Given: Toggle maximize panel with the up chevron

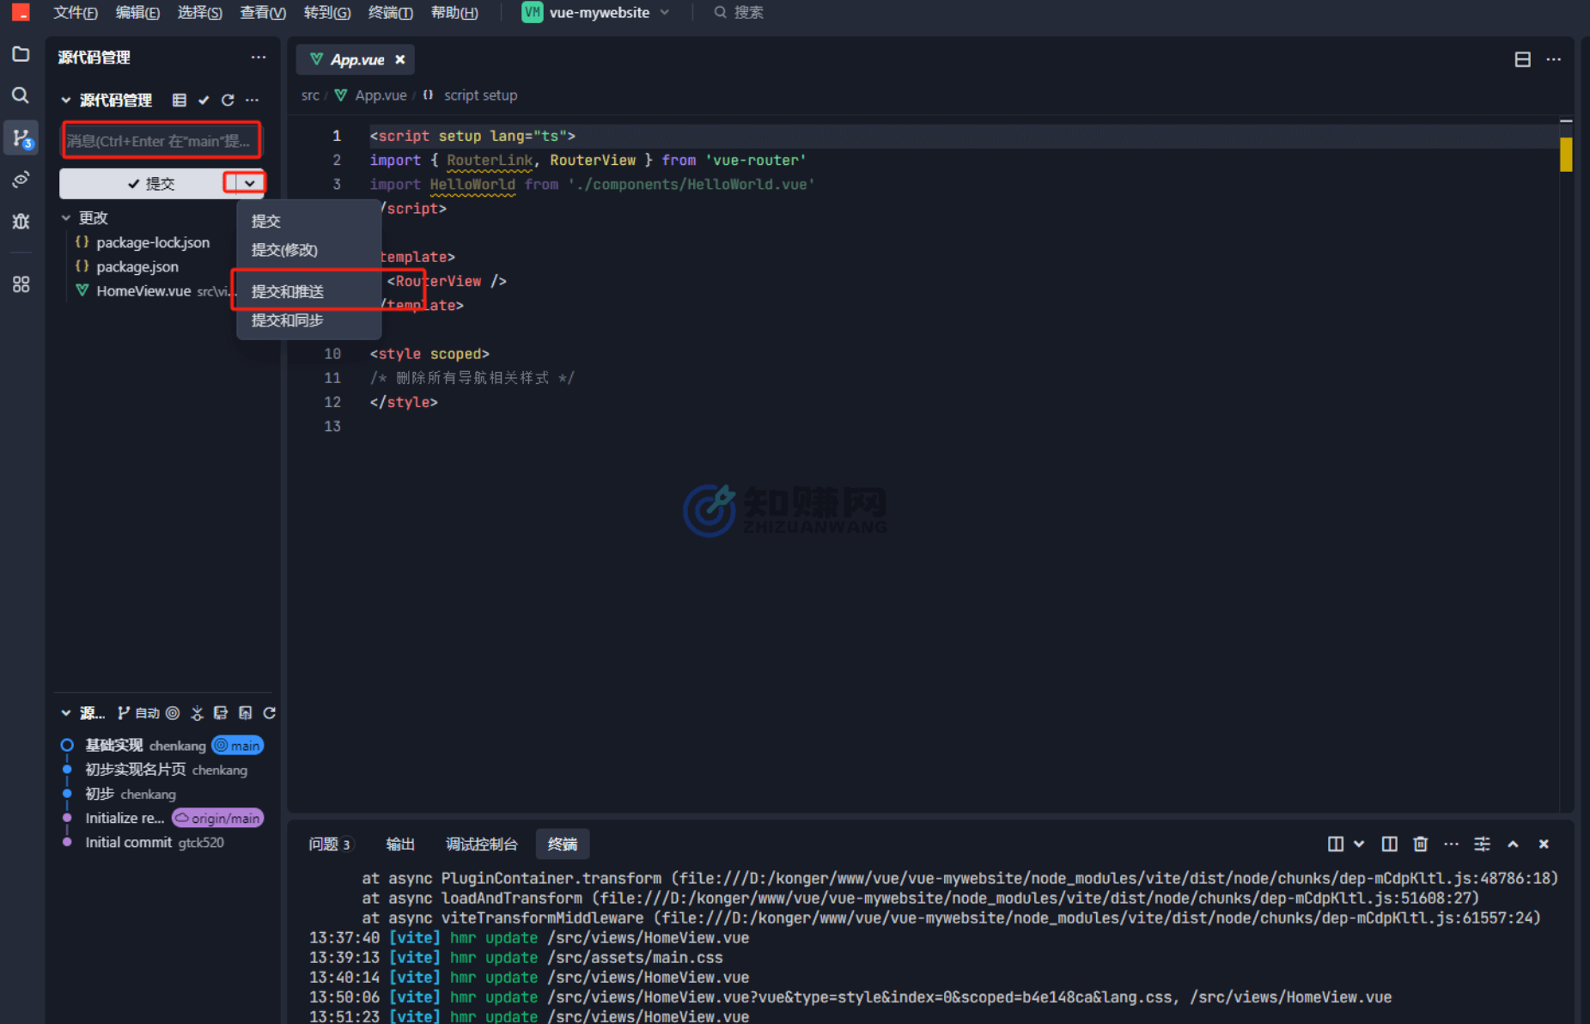Looking at the screenshot, I should coord(1513,844).
